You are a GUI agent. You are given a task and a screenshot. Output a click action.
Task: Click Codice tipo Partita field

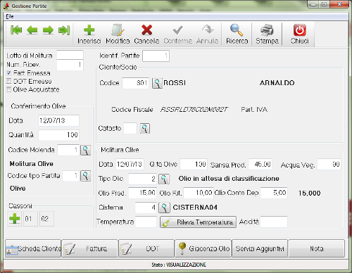(70, 176)
